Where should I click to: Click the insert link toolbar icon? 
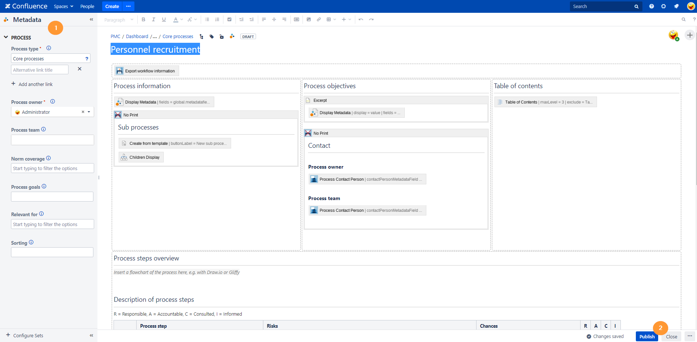[x=319, y=19]
